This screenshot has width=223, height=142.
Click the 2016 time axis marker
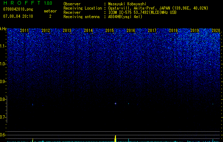click(x=131, y=30)
